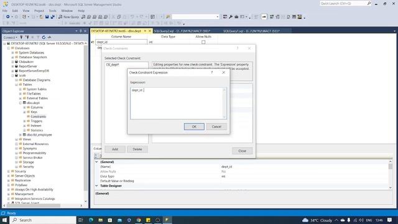
Task: Click the Connect plug icon in Object Explorer
Action: coord(21,37)
